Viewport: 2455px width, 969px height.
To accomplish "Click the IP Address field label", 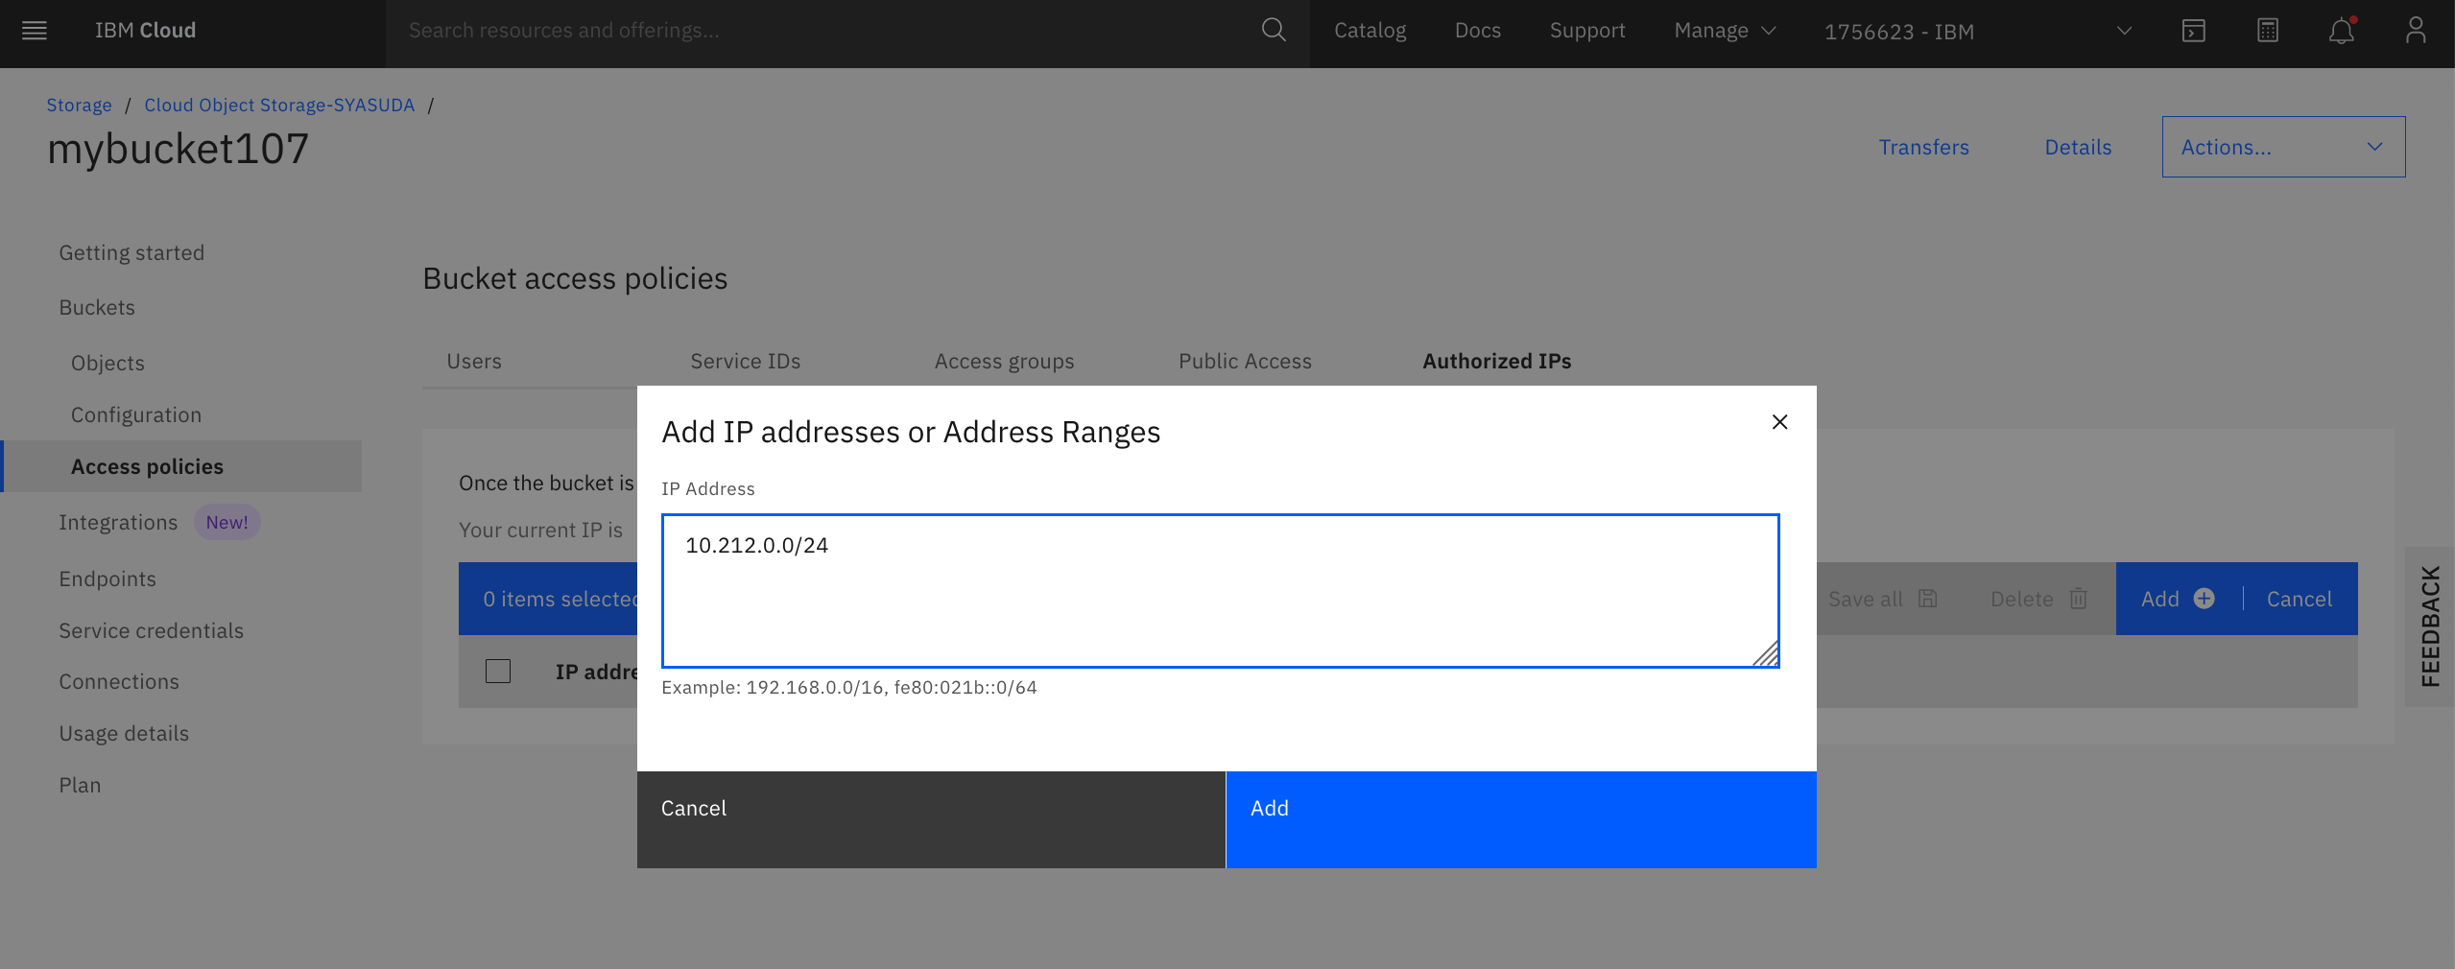I will (x=708, y=489).
